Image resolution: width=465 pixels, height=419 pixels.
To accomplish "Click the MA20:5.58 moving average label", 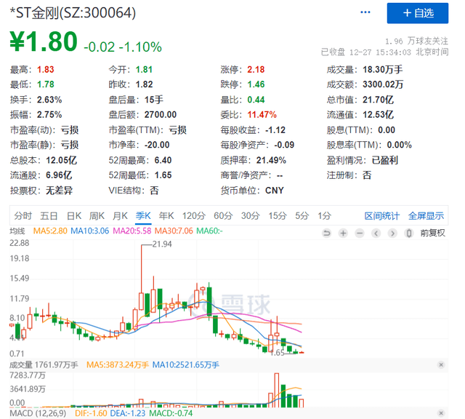I will point(132,231).
